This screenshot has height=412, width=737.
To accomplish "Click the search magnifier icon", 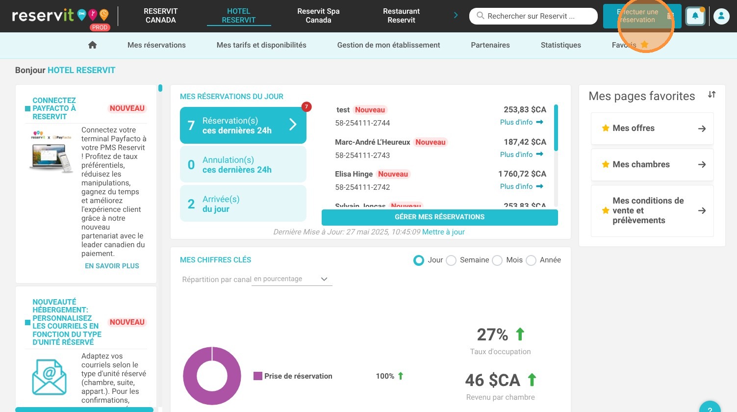I will pyautogui.click(x=481, y=16).
